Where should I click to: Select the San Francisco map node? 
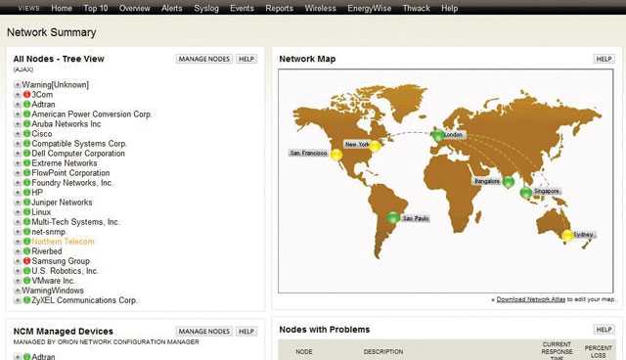[336, 155]
